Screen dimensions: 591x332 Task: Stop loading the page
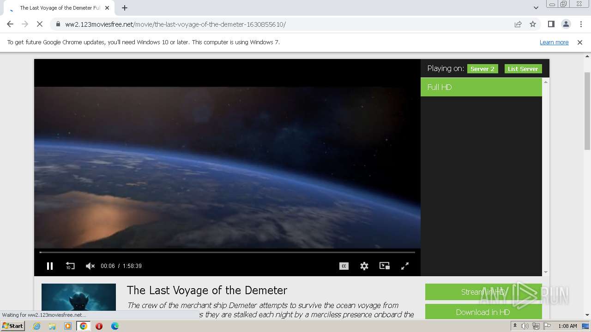pos(40,24)
